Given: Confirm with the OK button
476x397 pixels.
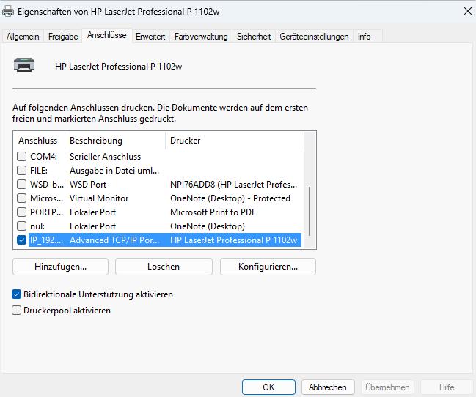Looking at the screenshot, I should click(x=268, y=387).
